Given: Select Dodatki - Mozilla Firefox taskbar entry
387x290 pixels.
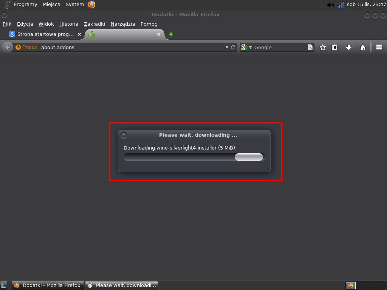Looking at the screenshot, I should pyautogui.click(x=48, y=285).
